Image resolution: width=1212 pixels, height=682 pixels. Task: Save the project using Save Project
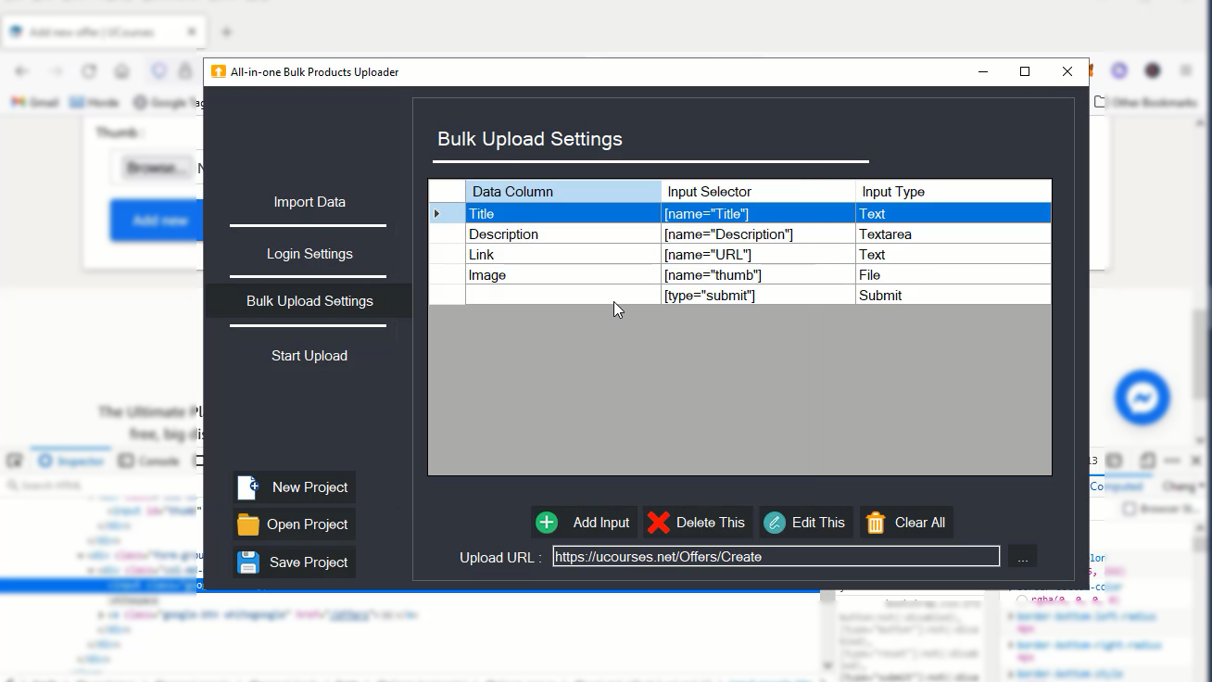pyautogui.click(x=295, y=562)
